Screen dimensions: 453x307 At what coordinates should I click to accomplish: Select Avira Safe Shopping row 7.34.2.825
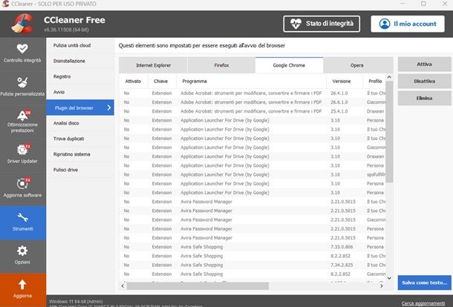pyautogui.click(x=252, y=265)
